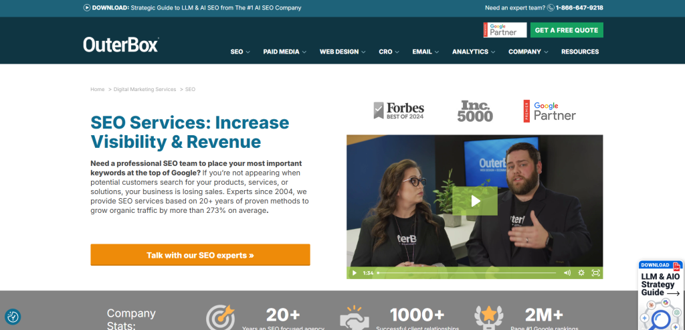Go to the Resources menu item
685x330 pixels.
point(579,52)
